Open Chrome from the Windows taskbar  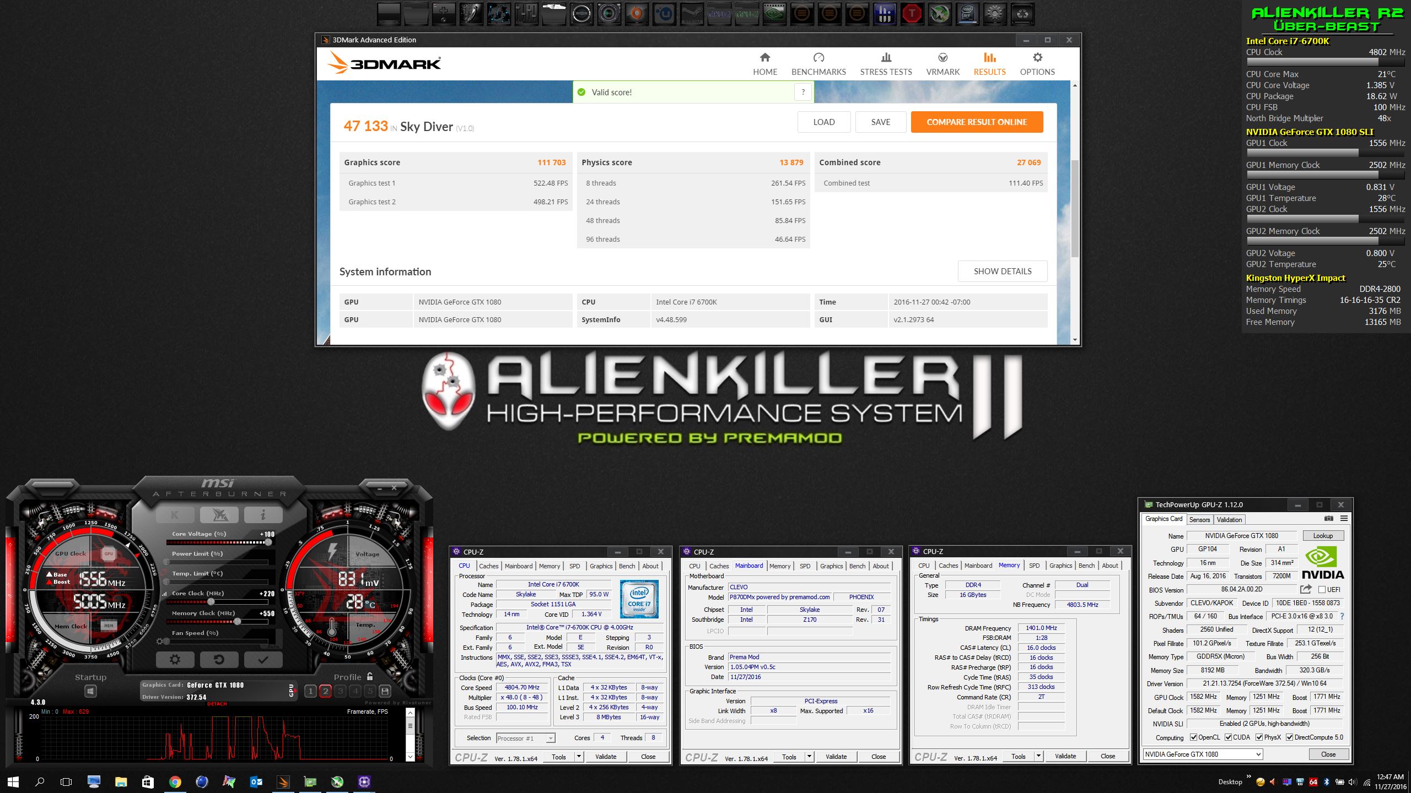point(175,781)
